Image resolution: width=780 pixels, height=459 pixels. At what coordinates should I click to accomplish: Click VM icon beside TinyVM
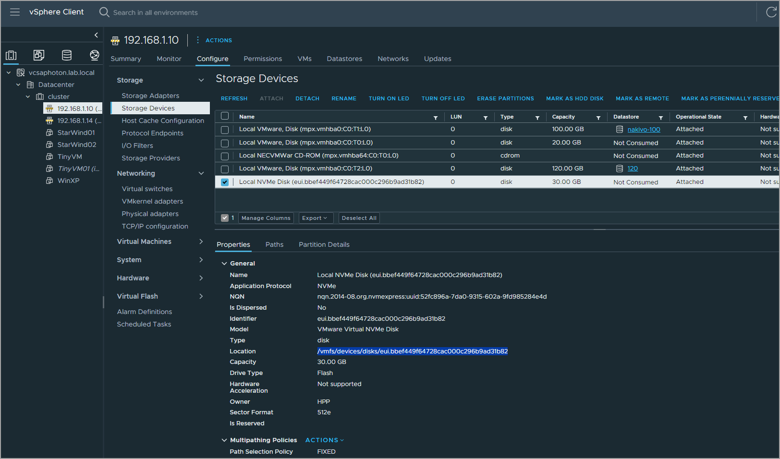tap(49, 157)
